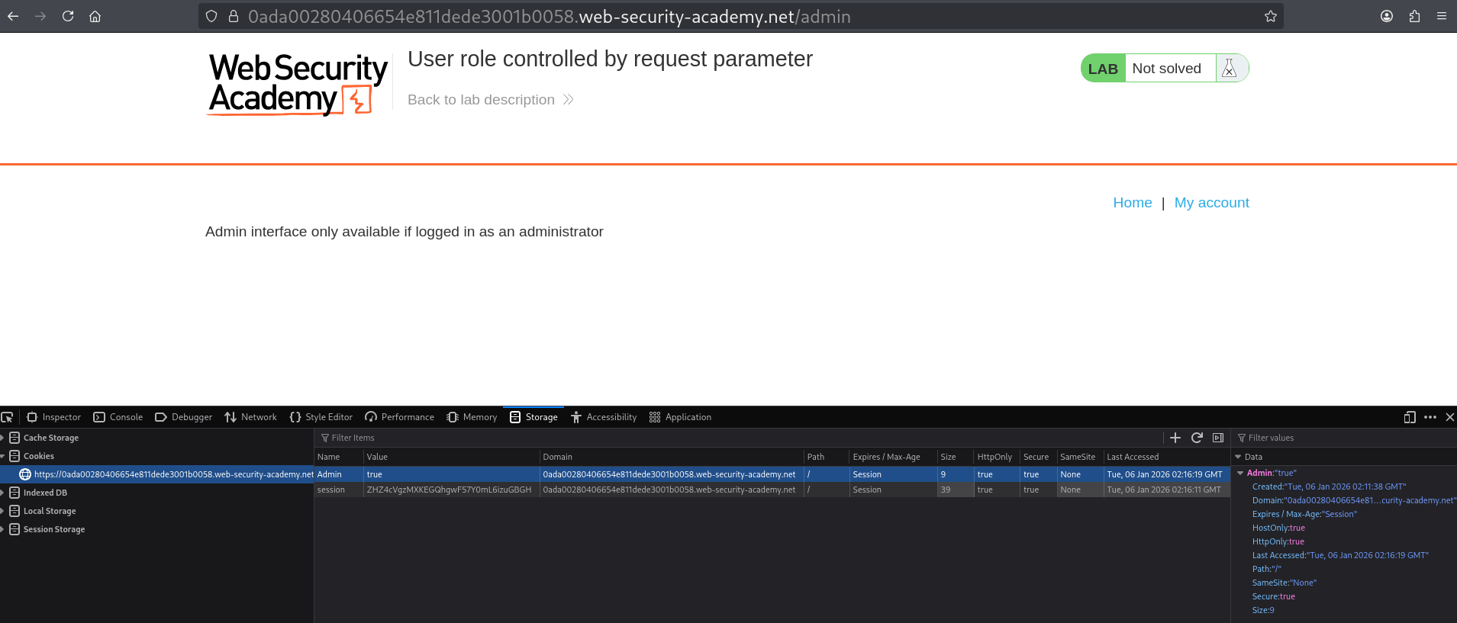The width and height of the screenshot is (1457, 623).
Task: Click the Admin cookie SameSite None cell
Action: [1080, 474]
